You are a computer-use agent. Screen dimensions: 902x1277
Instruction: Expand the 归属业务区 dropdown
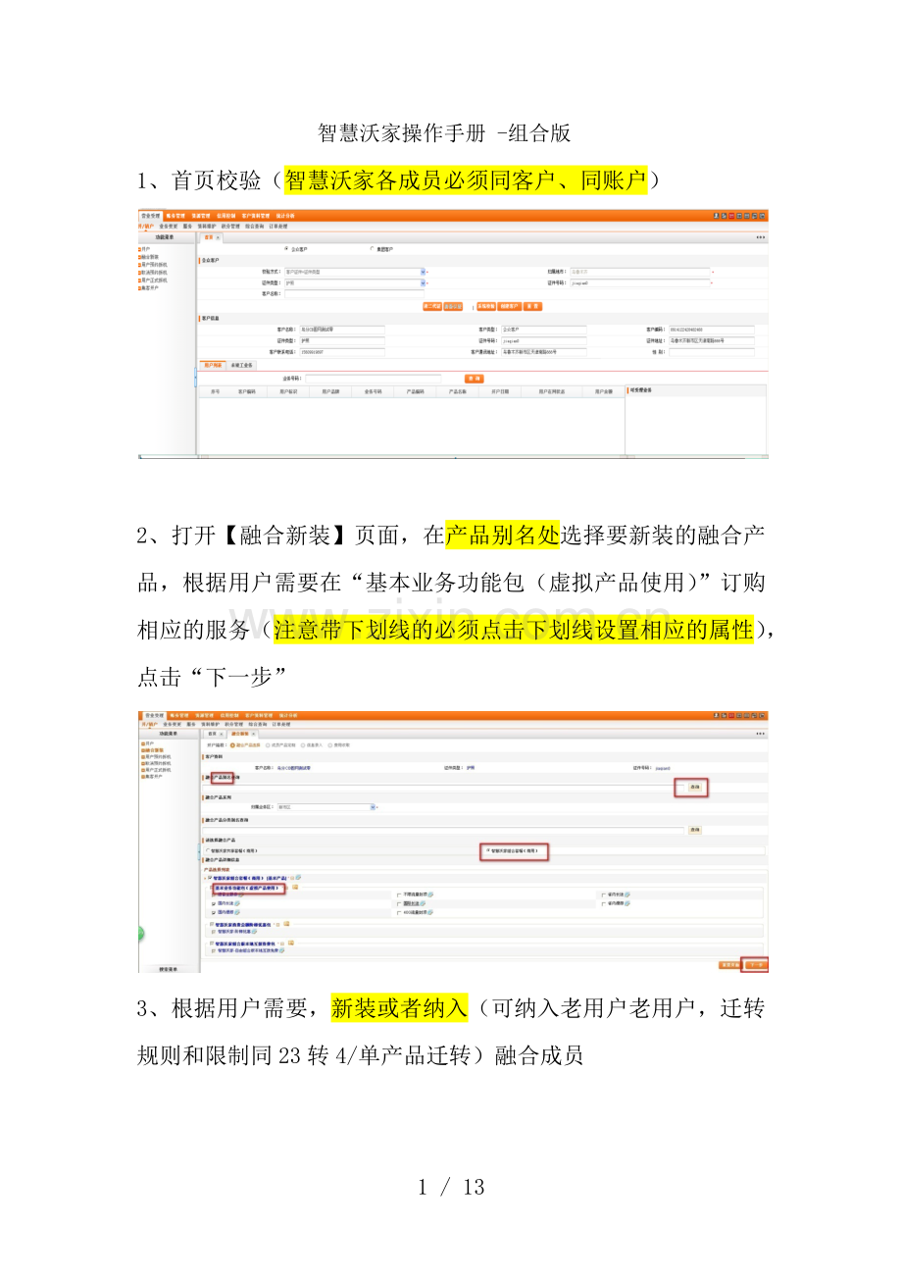[373, 807]
